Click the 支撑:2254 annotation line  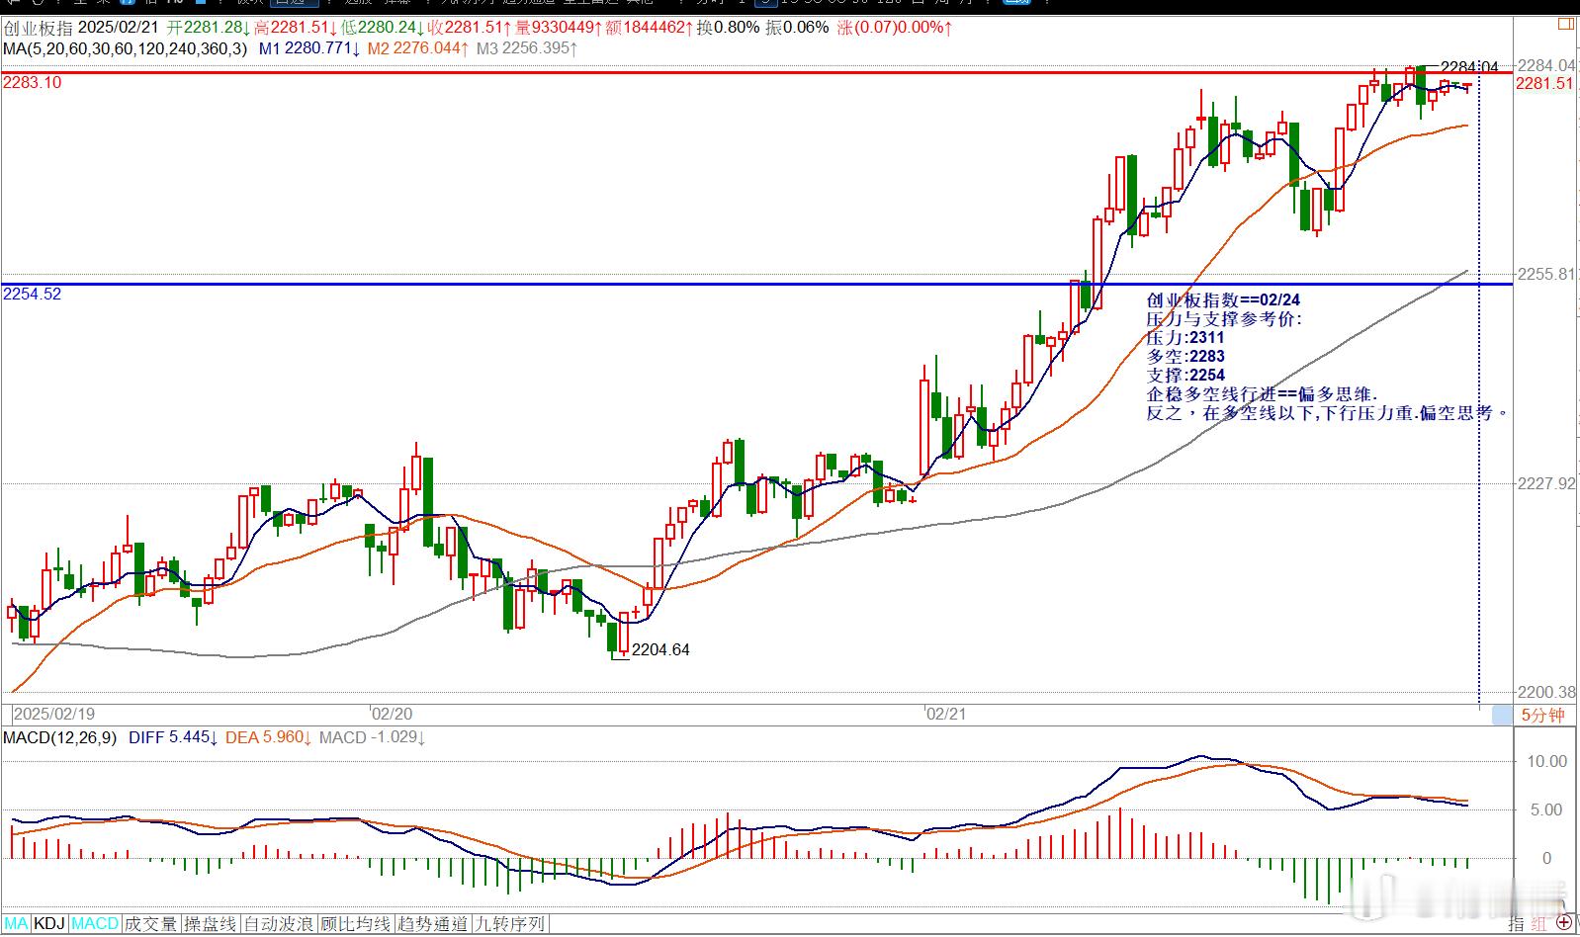(x=1185, y=376)
